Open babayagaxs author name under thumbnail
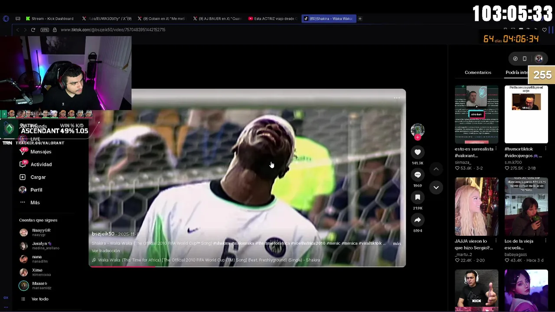The width and height of the screenshot is (555, 312). (x=516, y=255)
